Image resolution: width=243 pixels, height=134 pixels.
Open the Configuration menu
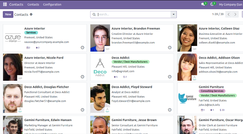52,5
